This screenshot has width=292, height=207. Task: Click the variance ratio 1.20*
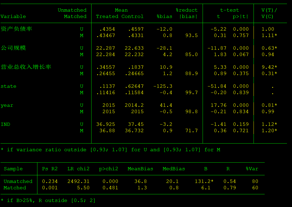(269, 131)
